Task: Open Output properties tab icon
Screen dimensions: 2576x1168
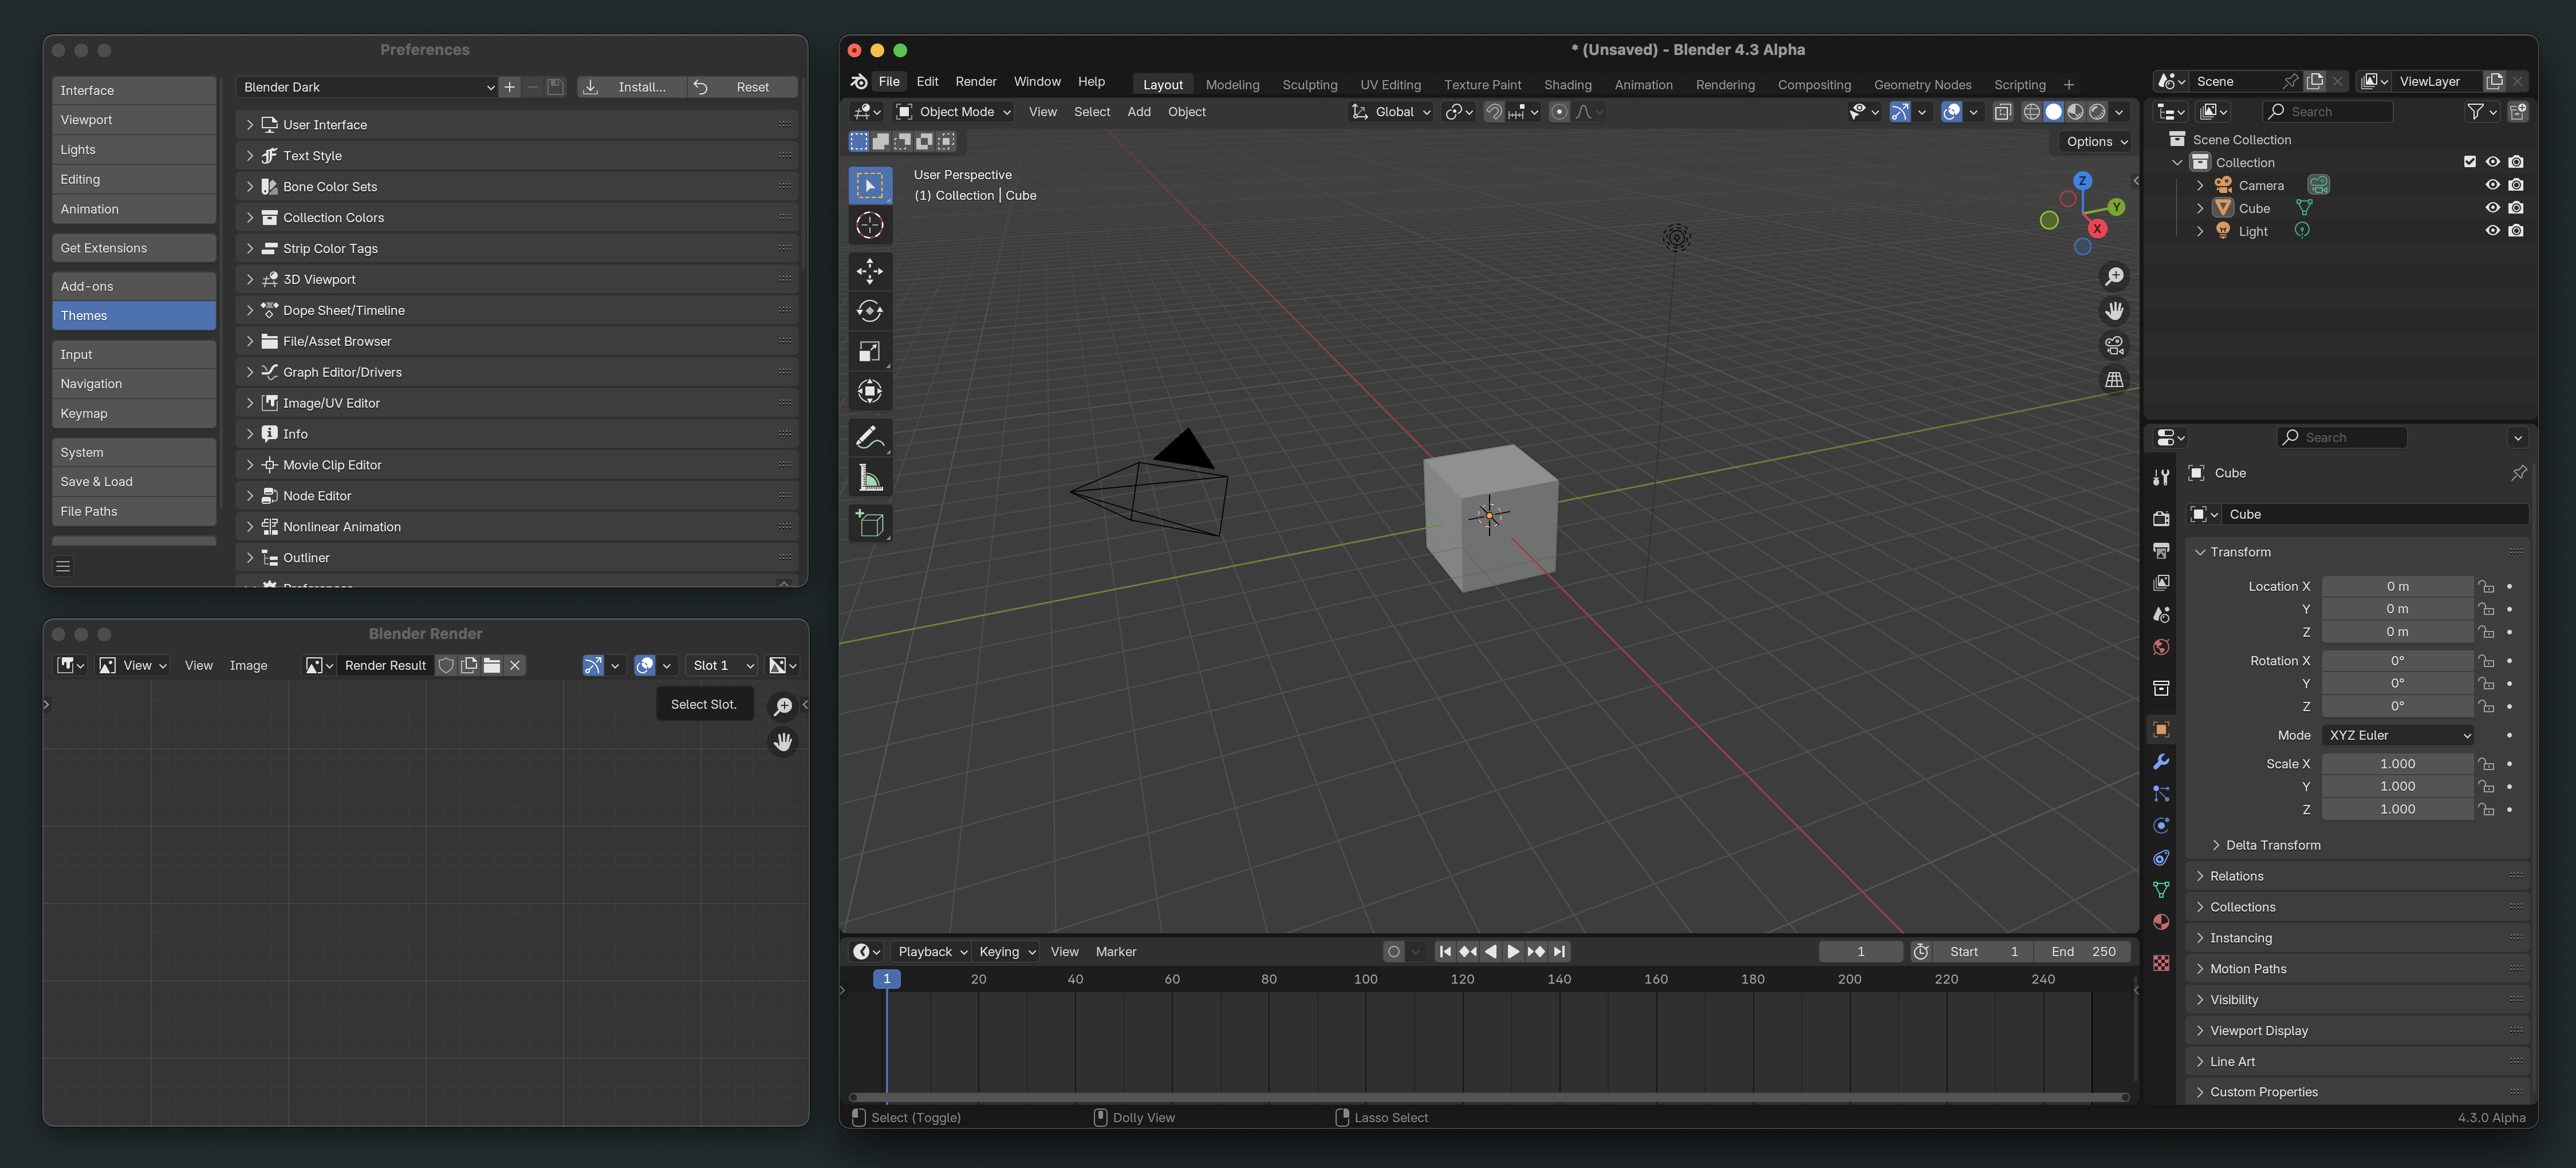Action: (x=2161, y=551)
